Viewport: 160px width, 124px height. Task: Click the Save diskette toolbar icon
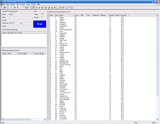[x=7, y=7]
